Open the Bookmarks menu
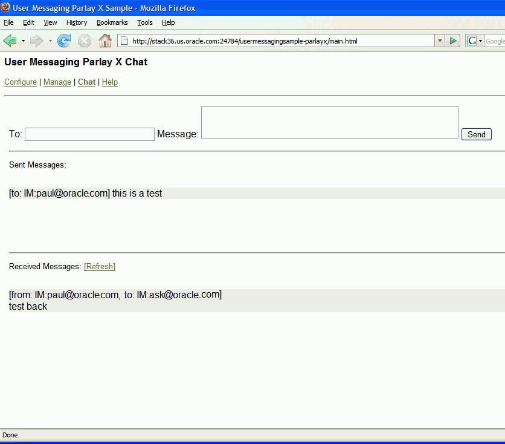The width and height of the screenshot is (505, 444). click(112, 22)
